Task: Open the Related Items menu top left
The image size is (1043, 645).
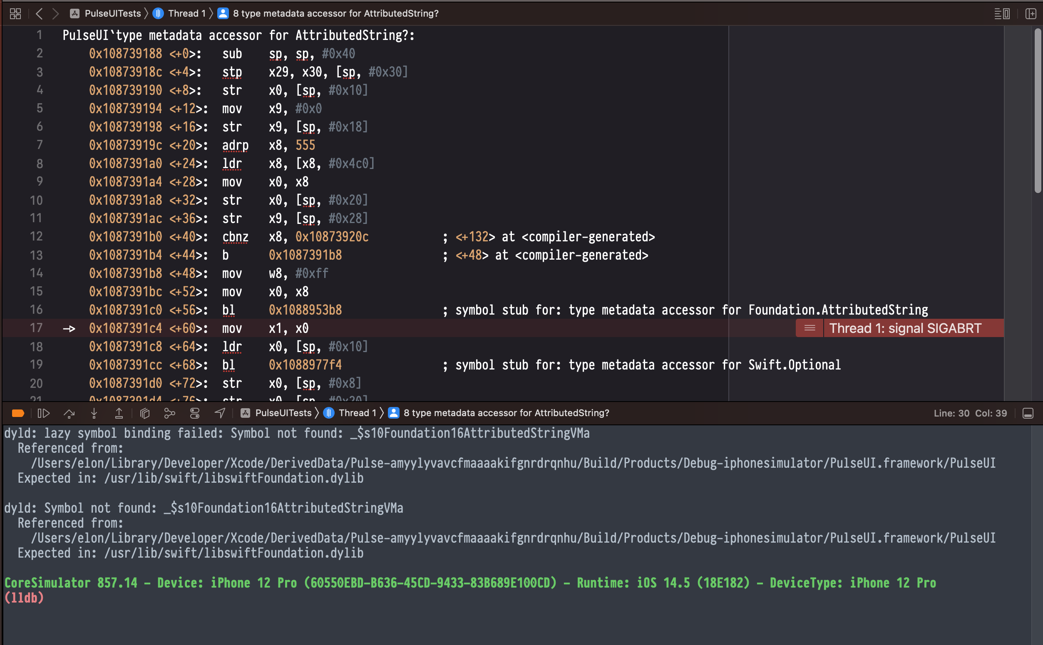Action: (15, 13)
